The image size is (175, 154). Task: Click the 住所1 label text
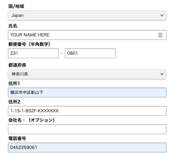point(14,83)
